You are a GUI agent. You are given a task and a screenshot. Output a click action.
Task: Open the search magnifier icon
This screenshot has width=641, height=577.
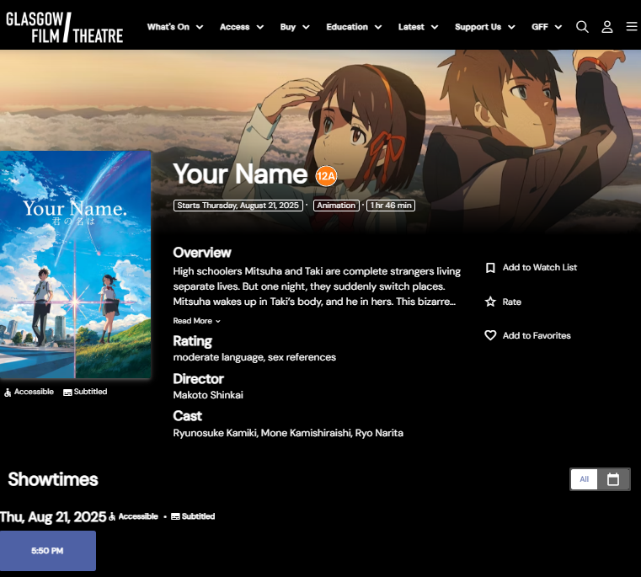click(582, 27)
